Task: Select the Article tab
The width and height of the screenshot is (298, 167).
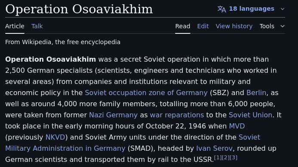Action: 15,26
